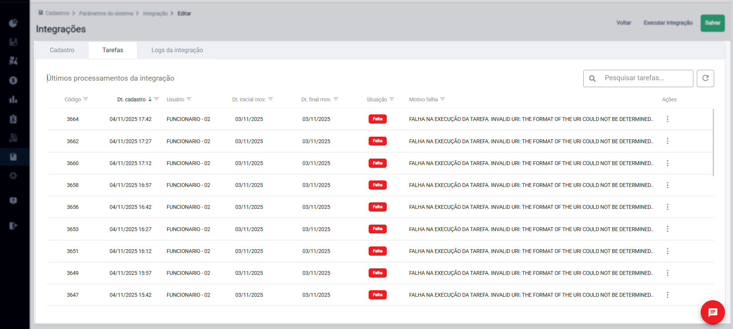Open filter for the Código column
The image size is (733, 329).
click(86, 99)
